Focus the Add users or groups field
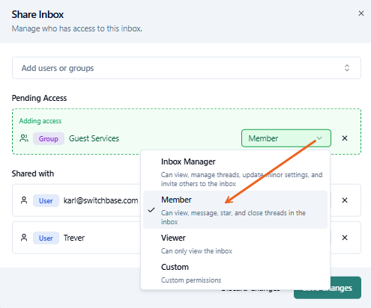Image resolution: width=371 pixels, height=308 pixels. (x=187, y=68)
